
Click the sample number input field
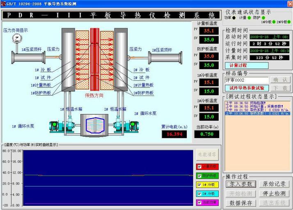[246, 80]
